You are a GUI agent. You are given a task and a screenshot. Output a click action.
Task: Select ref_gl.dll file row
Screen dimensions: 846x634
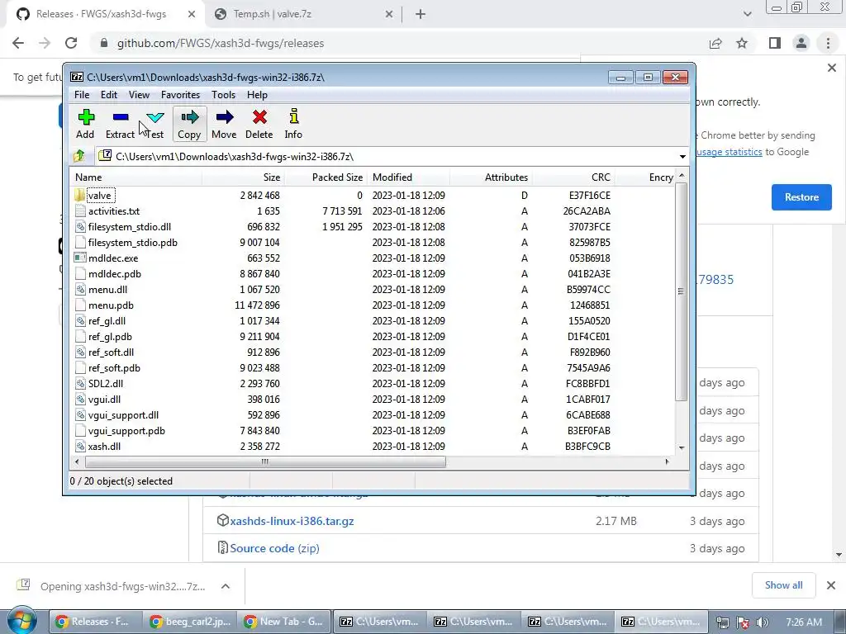[x=373, y=321]
